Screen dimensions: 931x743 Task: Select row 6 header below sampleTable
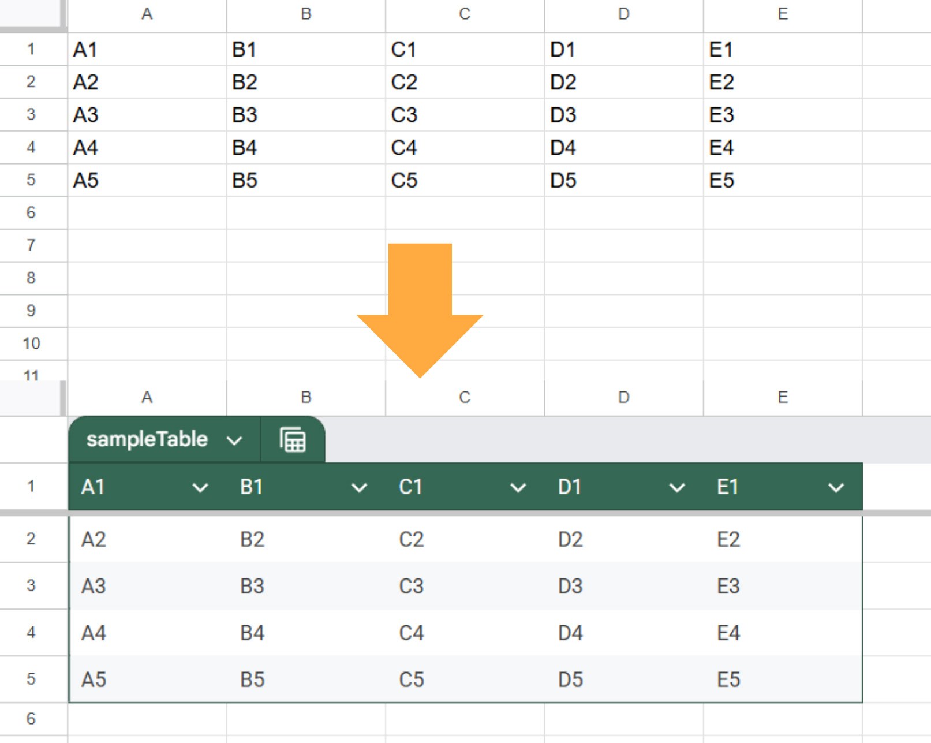coord(31,719)
